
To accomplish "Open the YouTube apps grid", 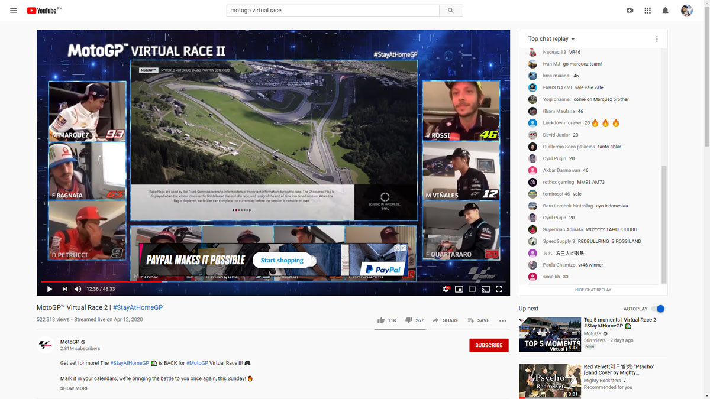I will [647, 11].
